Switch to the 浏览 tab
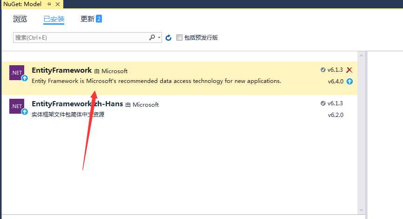The height and width of the screenshot is (219, 403). (x=20, y=19)
